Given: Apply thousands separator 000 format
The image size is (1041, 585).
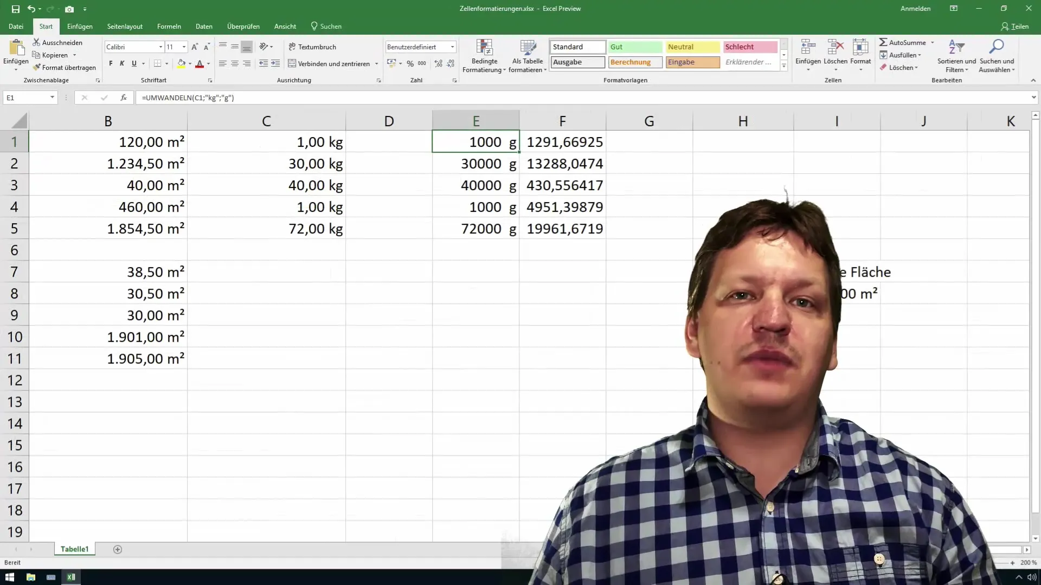Looking at the screenshot, I should 422,63.
